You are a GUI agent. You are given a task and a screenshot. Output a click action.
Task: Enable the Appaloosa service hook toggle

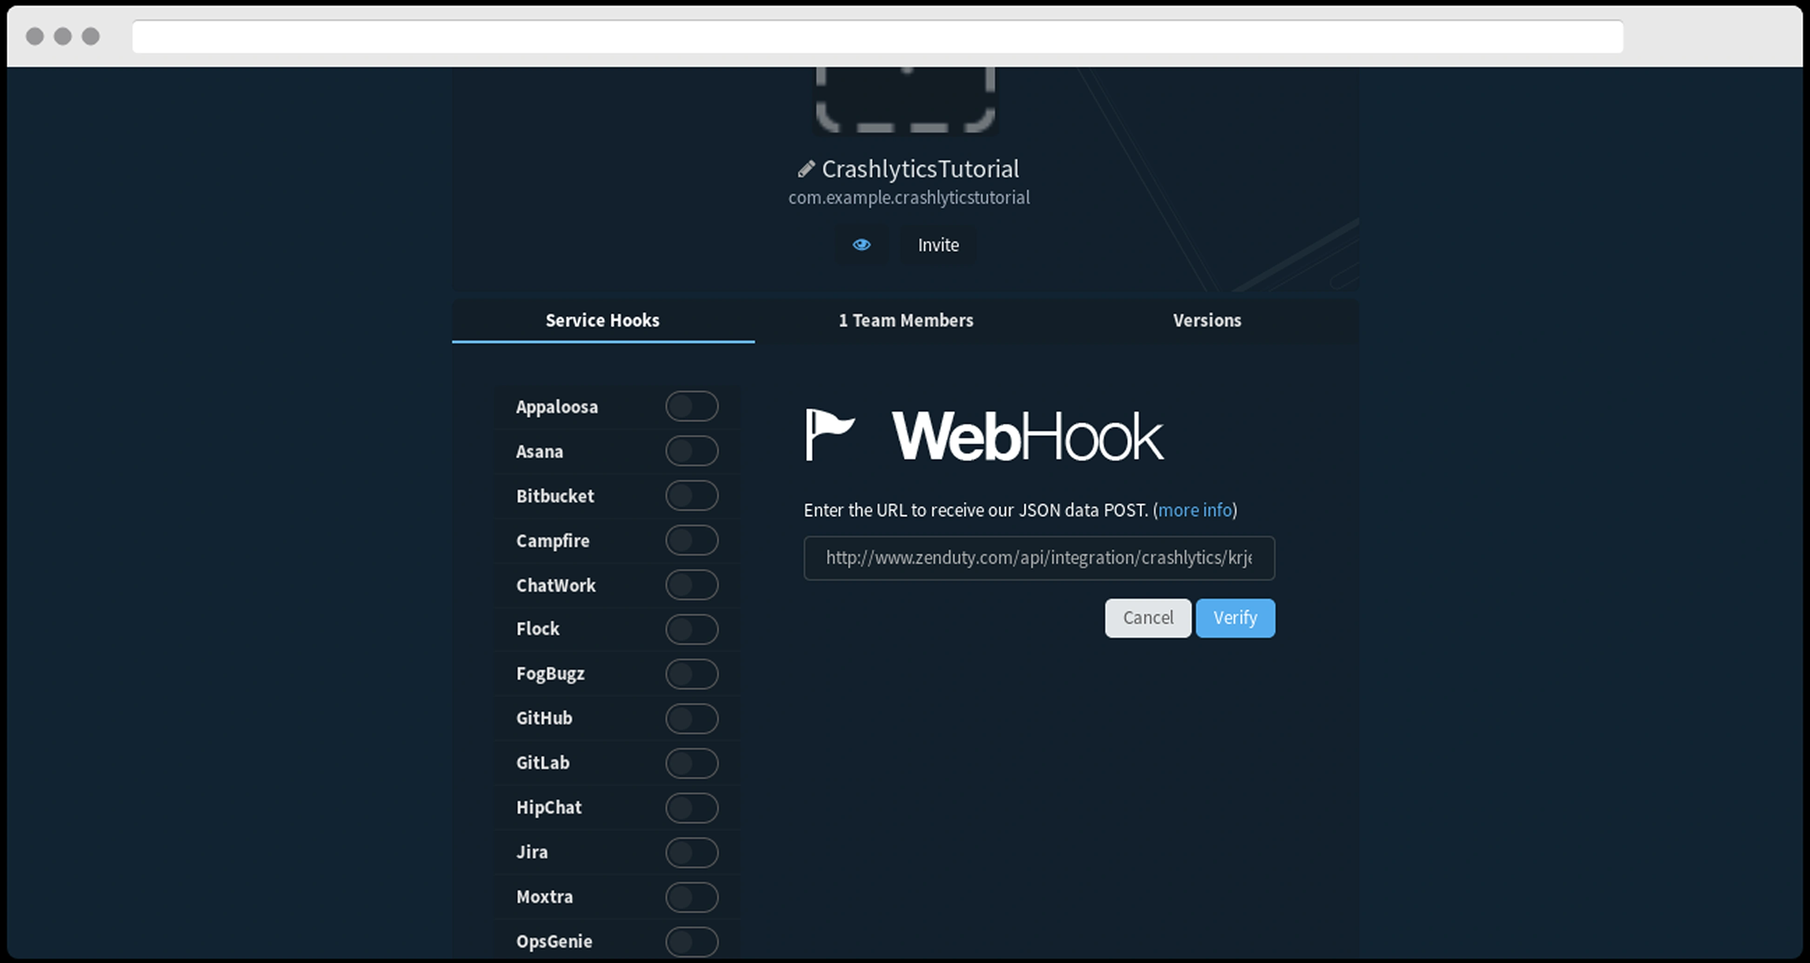click(x=691, y=406)
